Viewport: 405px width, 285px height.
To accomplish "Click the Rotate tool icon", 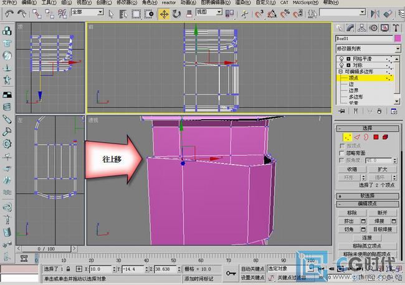I will coord(176,12).
